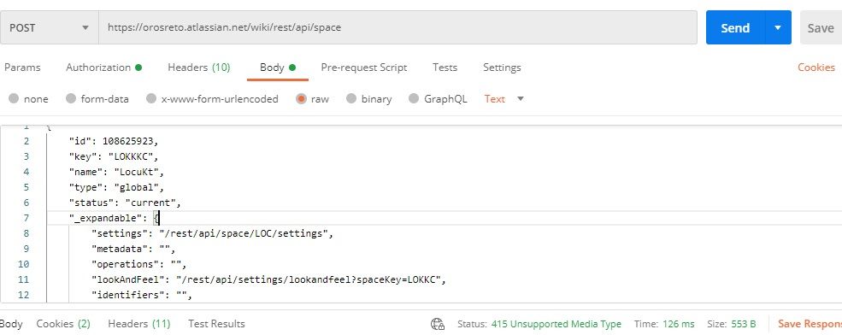842x335 pixels.
Task: Open the response Body tab
Action: click(x=11, y=324)
